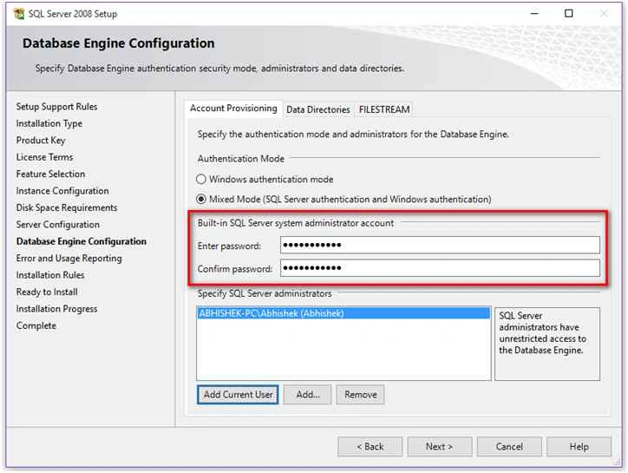Viewport: 628px width, 473px height.
Task: Select Windows authentication mode radio button
Action: coord(201,179)
